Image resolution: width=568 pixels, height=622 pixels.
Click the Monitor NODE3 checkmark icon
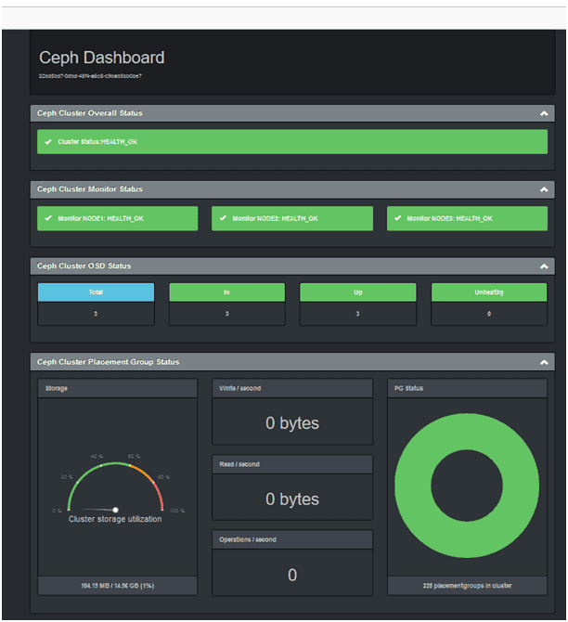[397, 219]
